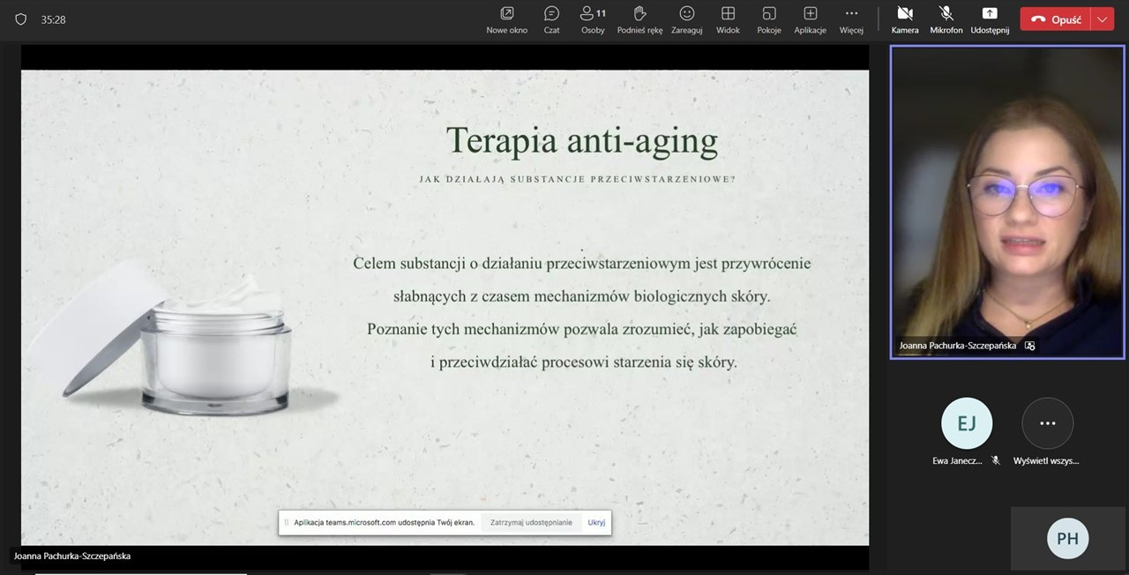Select Joanna Pachurka-Szczepańska's video tile
The height and width of the screenshot is (575, 1129).
1006,202
